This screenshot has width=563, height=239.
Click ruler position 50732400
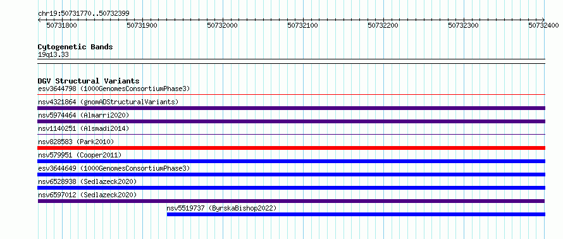(x=544, y=26)
